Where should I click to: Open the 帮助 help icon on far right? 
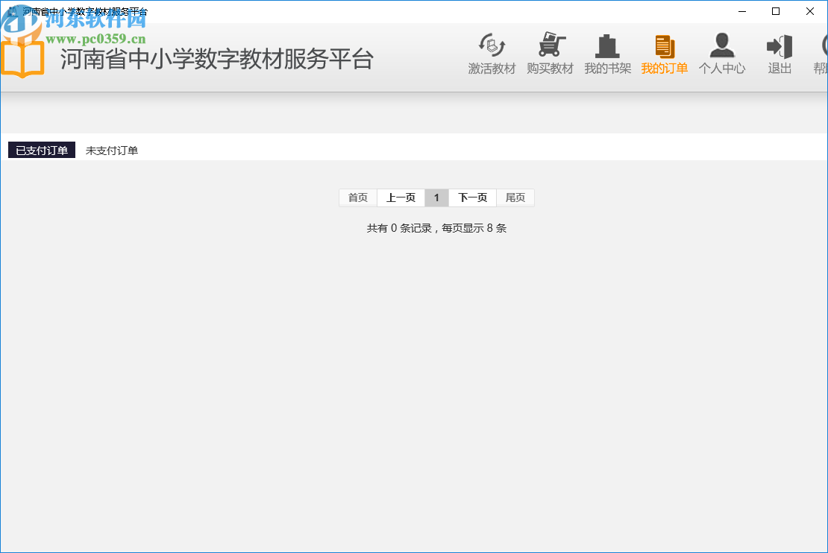coord(824,52)
